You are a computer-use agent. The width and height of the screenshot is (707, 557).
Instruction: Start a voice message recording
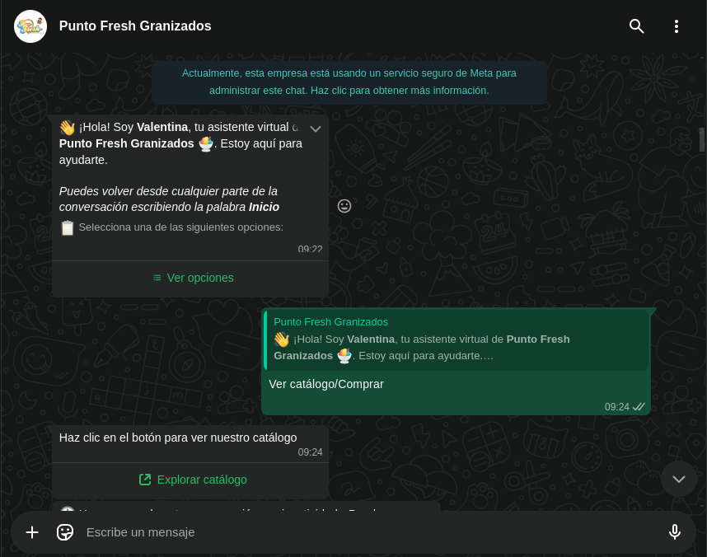click(x=674, y=532)
